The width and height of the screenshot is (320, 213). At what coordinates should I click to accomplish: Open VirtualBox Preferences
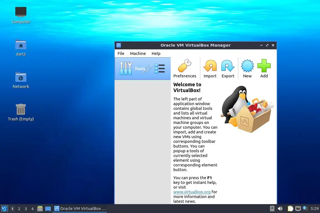click(x=185, y=69)
